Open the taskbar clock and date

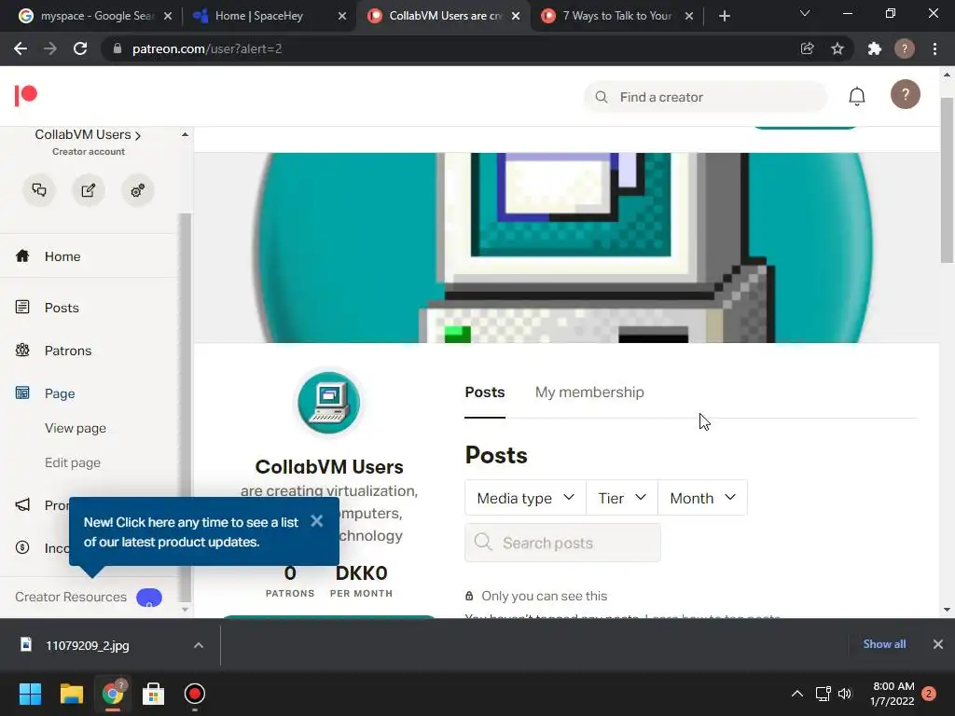[893, 694]
